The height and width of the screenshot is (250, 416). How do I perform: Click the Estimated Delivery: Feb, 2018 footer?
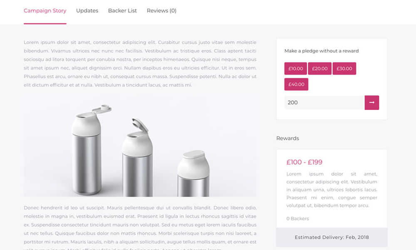[332, 237]
